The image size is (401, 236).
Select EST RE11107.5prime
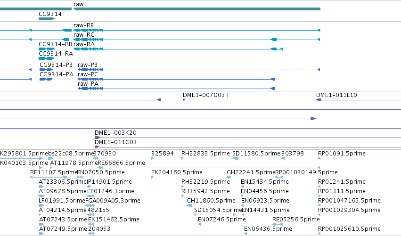[54, 172]
